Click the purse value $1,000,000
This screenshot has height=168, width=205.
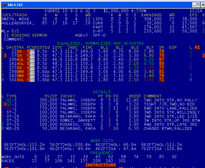116,11
